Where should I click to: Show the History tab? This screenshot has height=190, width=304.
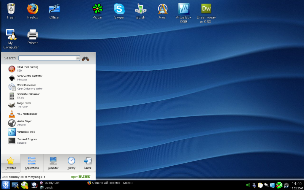tap(71, 163)
